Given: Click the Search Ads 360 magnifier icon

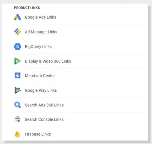Looking at the screenshot, I should coord(17,105).
